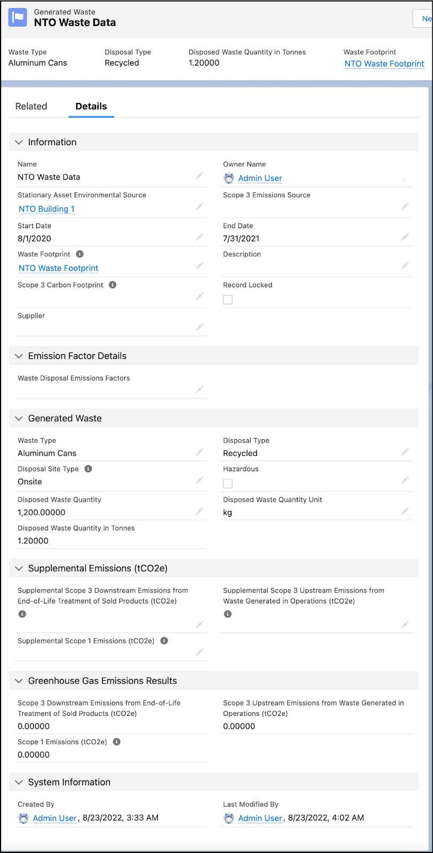
Task: Collapse the Greenhouse Gas Emissions Results section
Action: tap(19, 681)
